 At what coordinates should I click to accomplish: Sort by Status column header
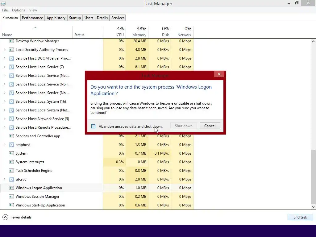(88, 32)
